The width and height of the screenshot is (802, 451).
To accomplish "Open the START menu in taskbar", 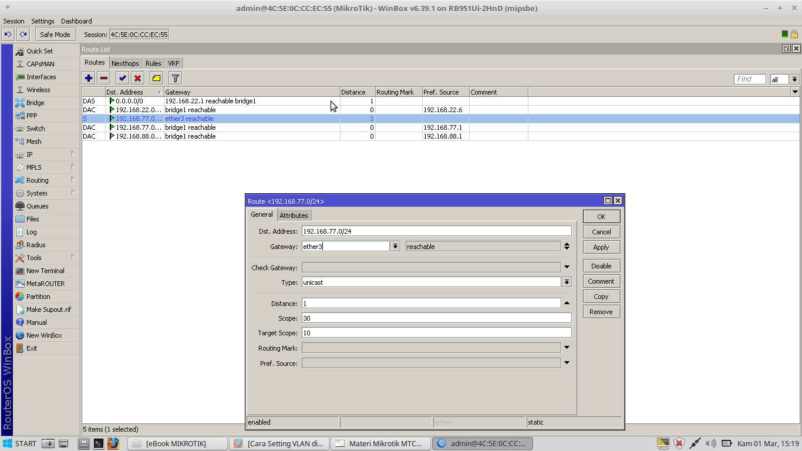I will [x=19, y=443].
